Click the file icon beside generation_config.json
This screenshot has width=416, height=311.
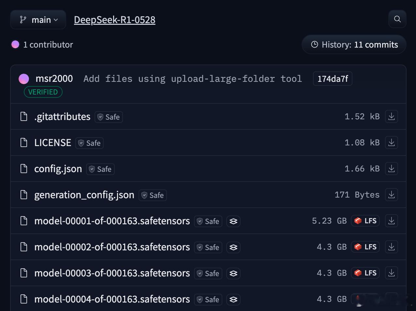24,195
